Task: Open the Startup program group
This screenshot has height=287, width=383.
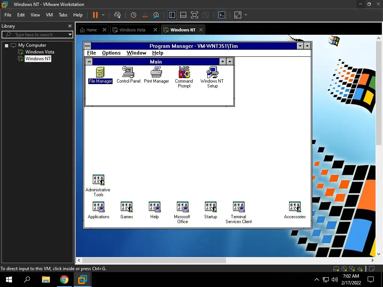Action: (x=211, y=210)
